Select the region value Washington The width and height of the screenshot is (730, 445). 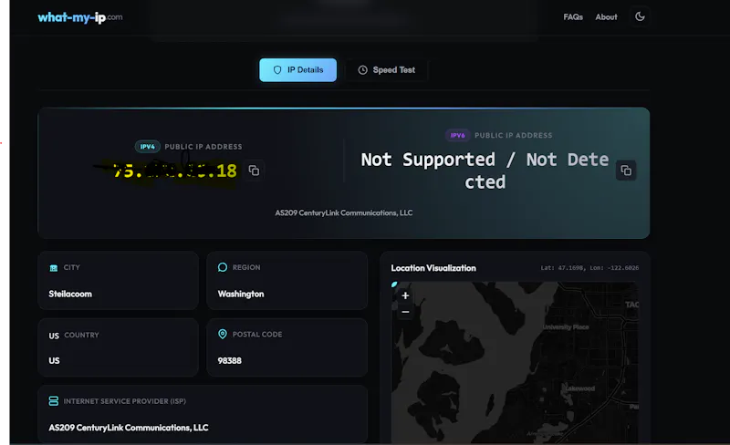pos(241,294)
